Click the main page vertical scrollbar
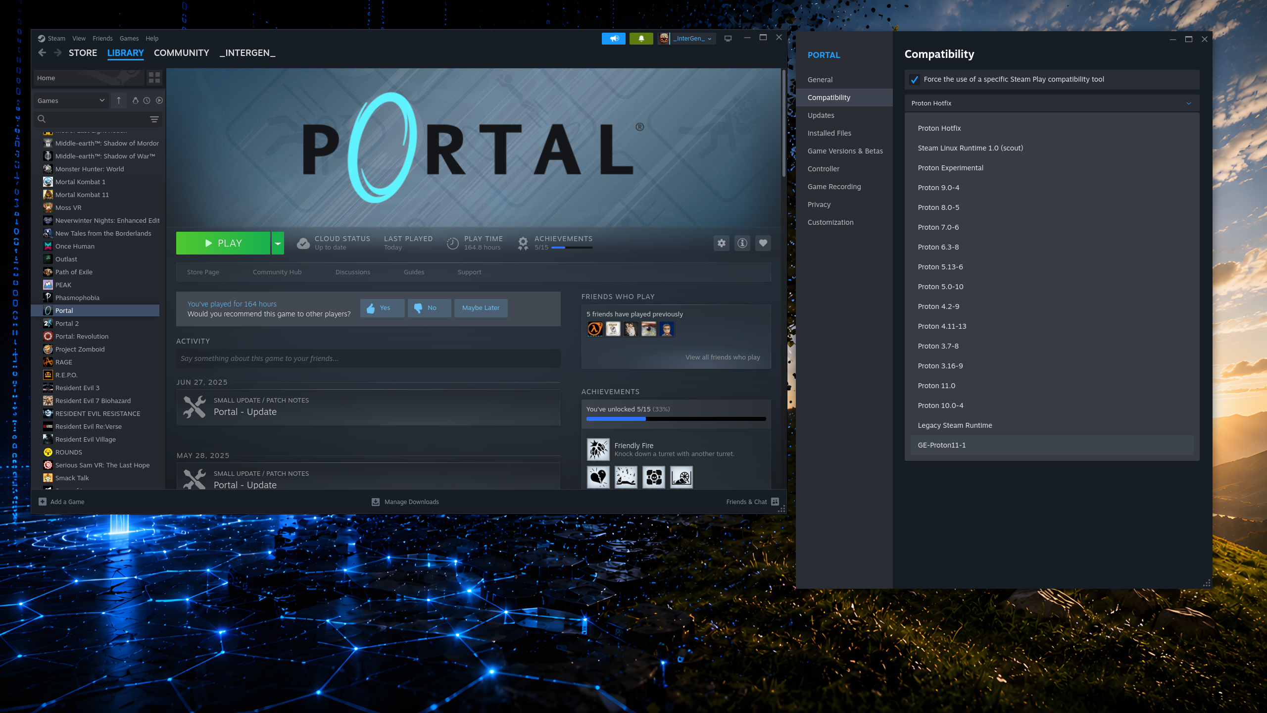This screenshot has width=1267, height=713. pyautogui.click(x=783, y=123)
